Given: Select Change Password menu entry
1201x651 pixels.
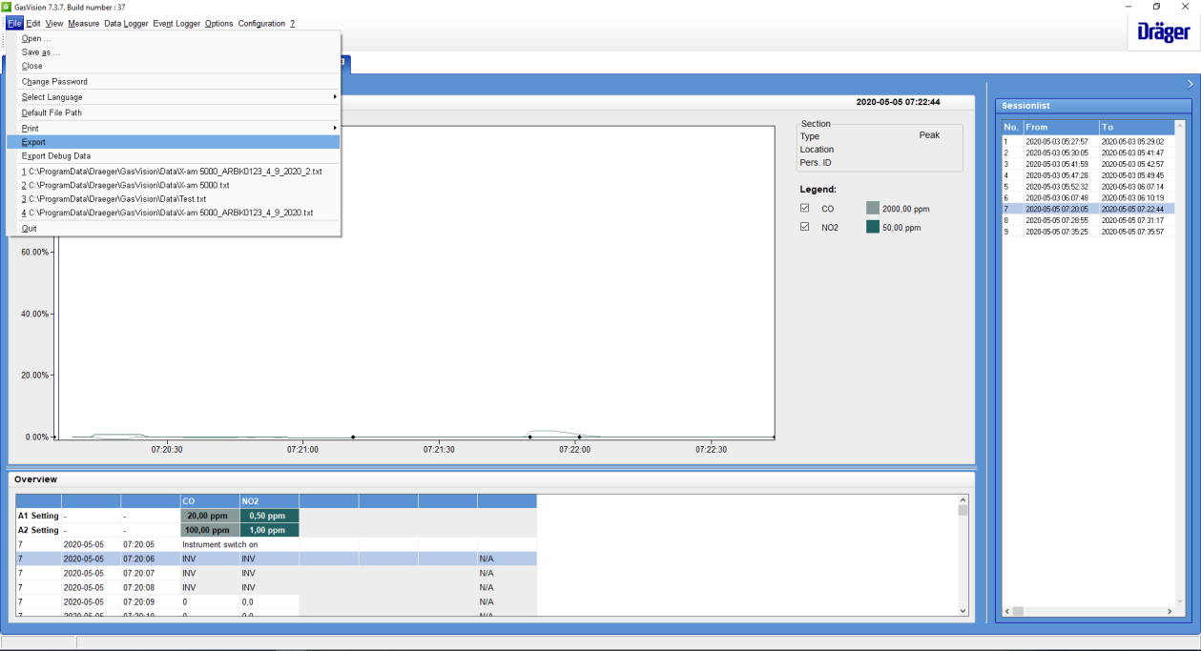Looking at the screenshot, I should click(x=54, y=82).
